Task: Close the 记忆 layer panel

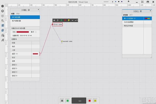Action: (151, 11)
